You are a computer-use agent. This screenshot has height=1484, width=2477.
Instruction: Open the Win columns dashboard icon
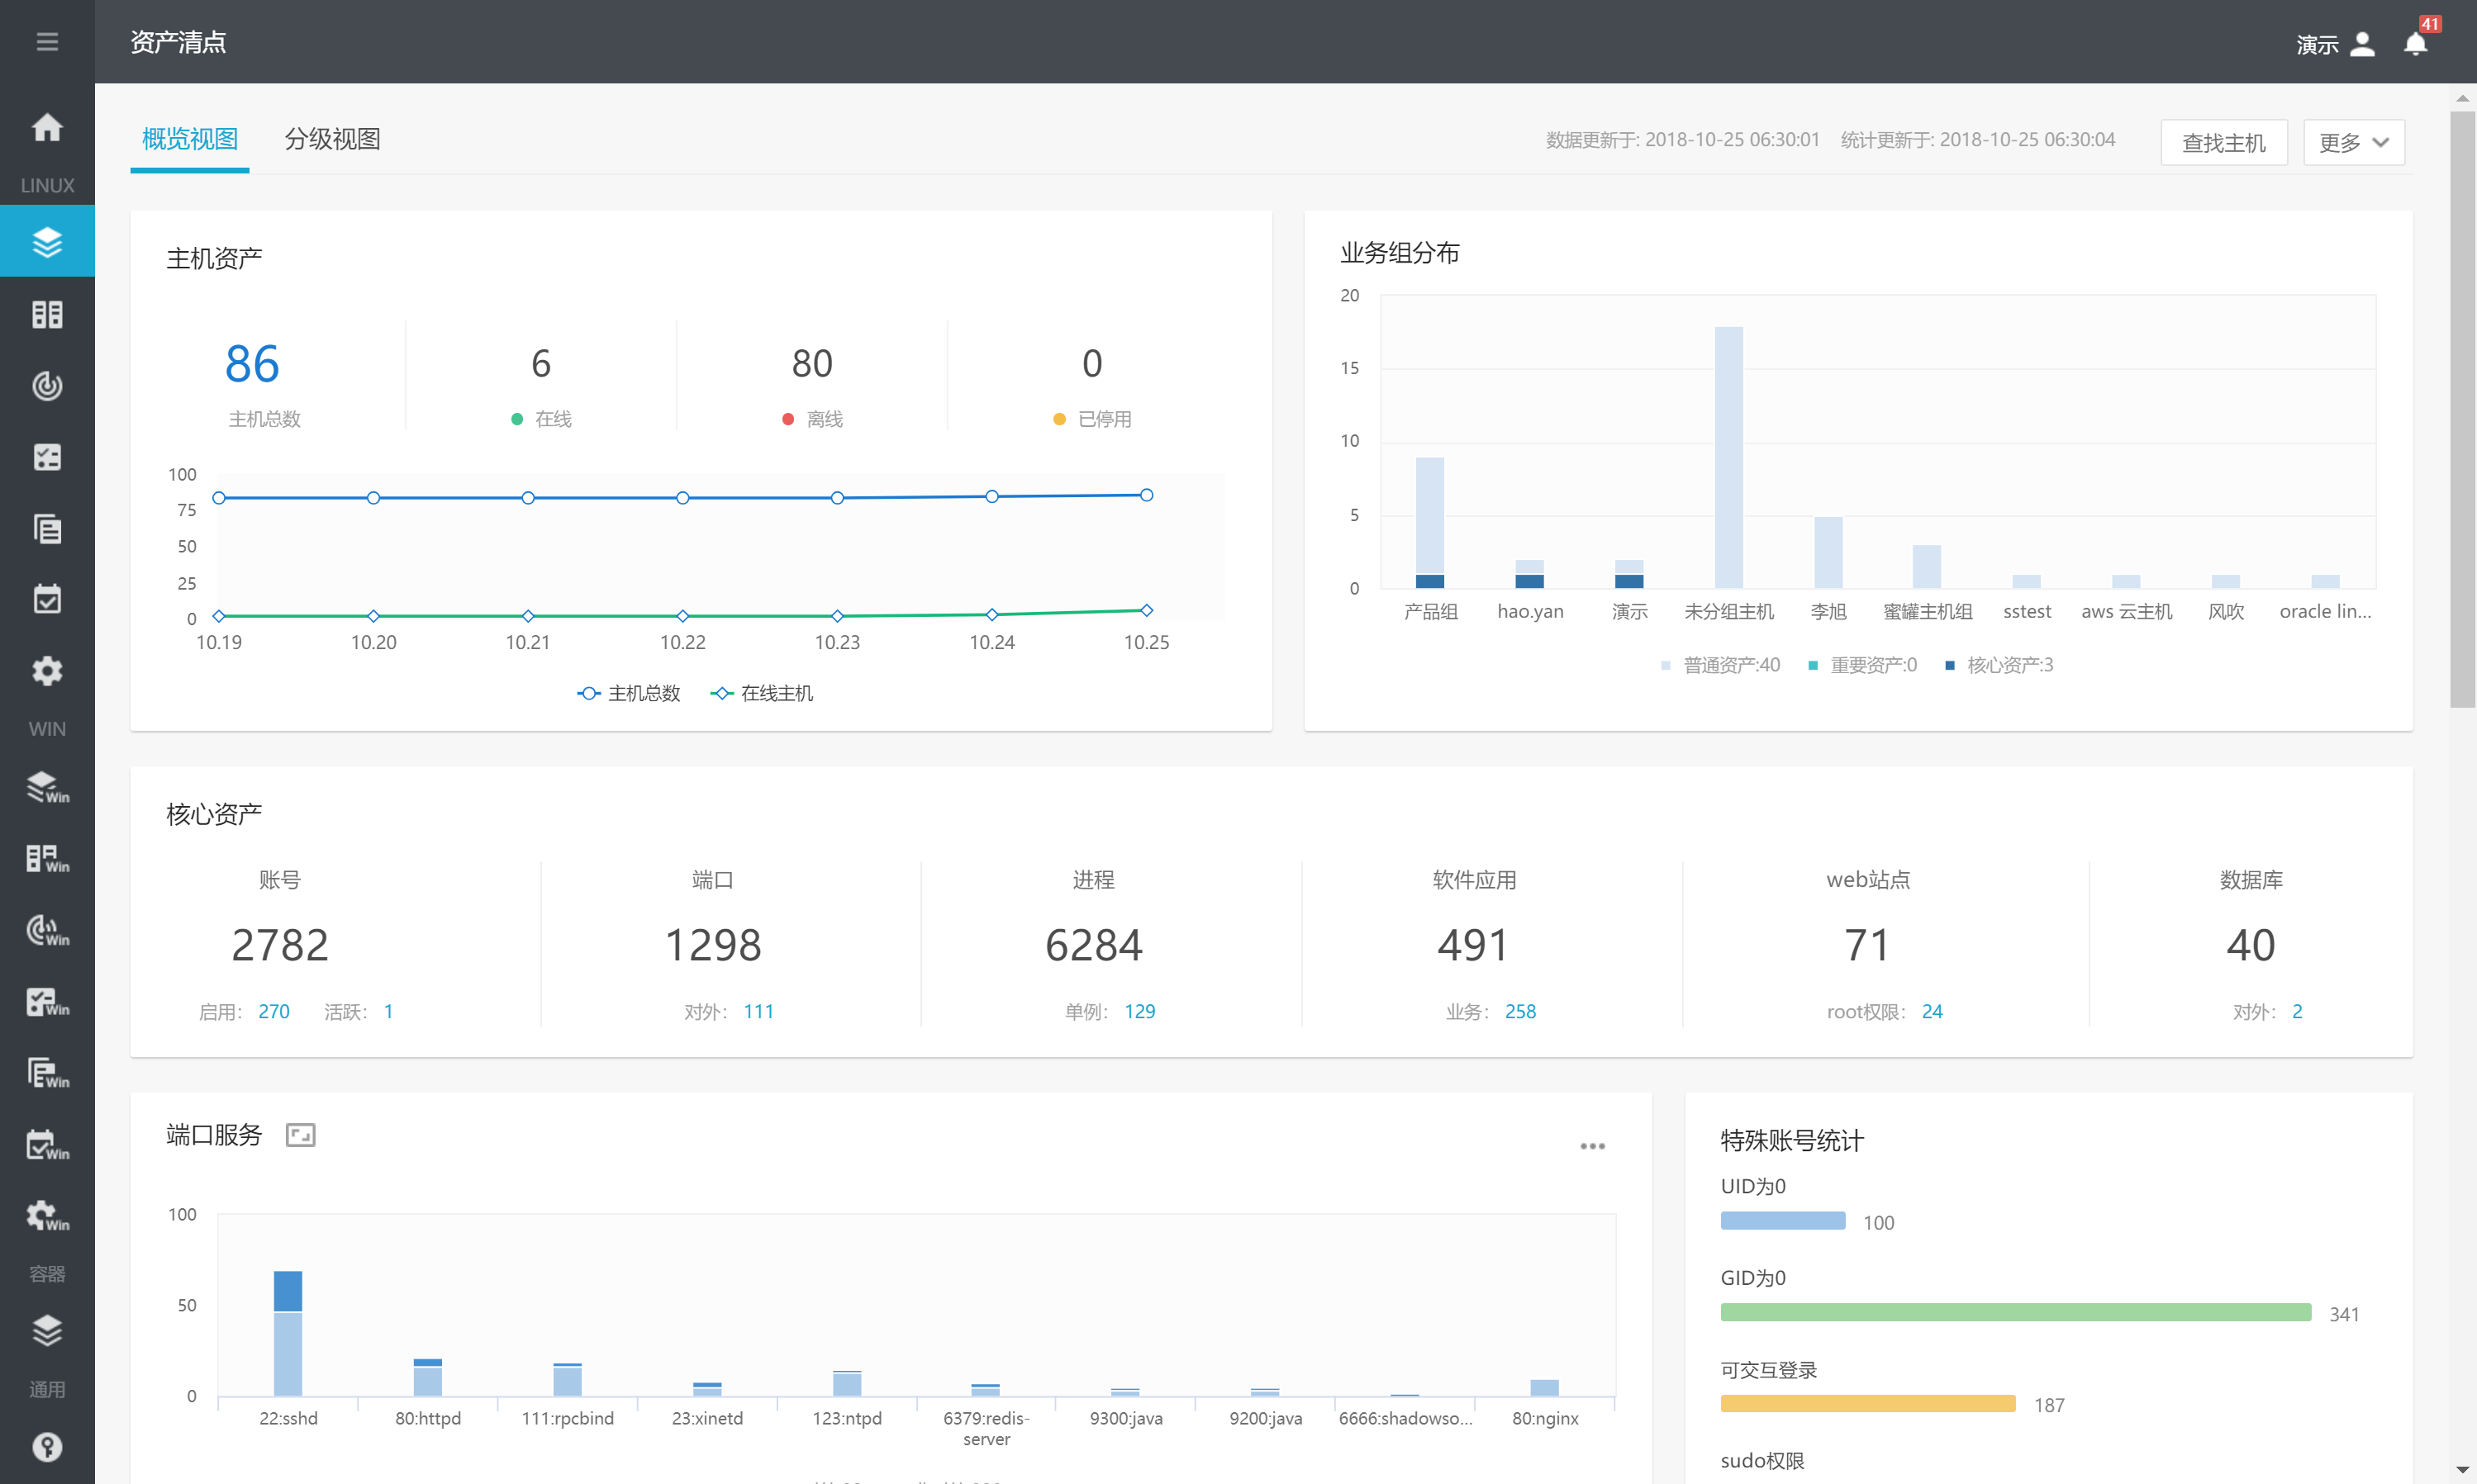click(47, 858)
